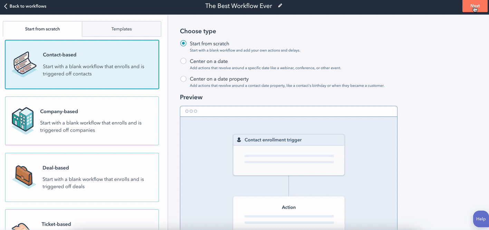489x230 pixels.
Task: Choose Center on a date property radio
Action: [x=183, y=79]
